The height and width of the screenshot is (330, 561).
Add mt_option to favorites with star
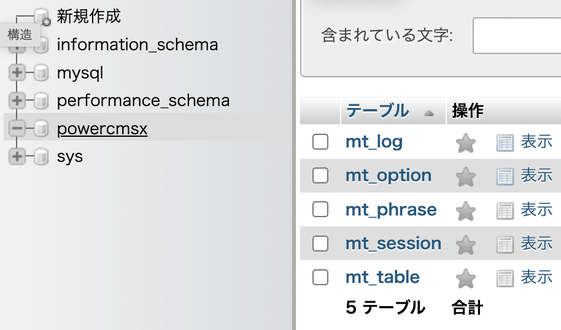[466, 177]
